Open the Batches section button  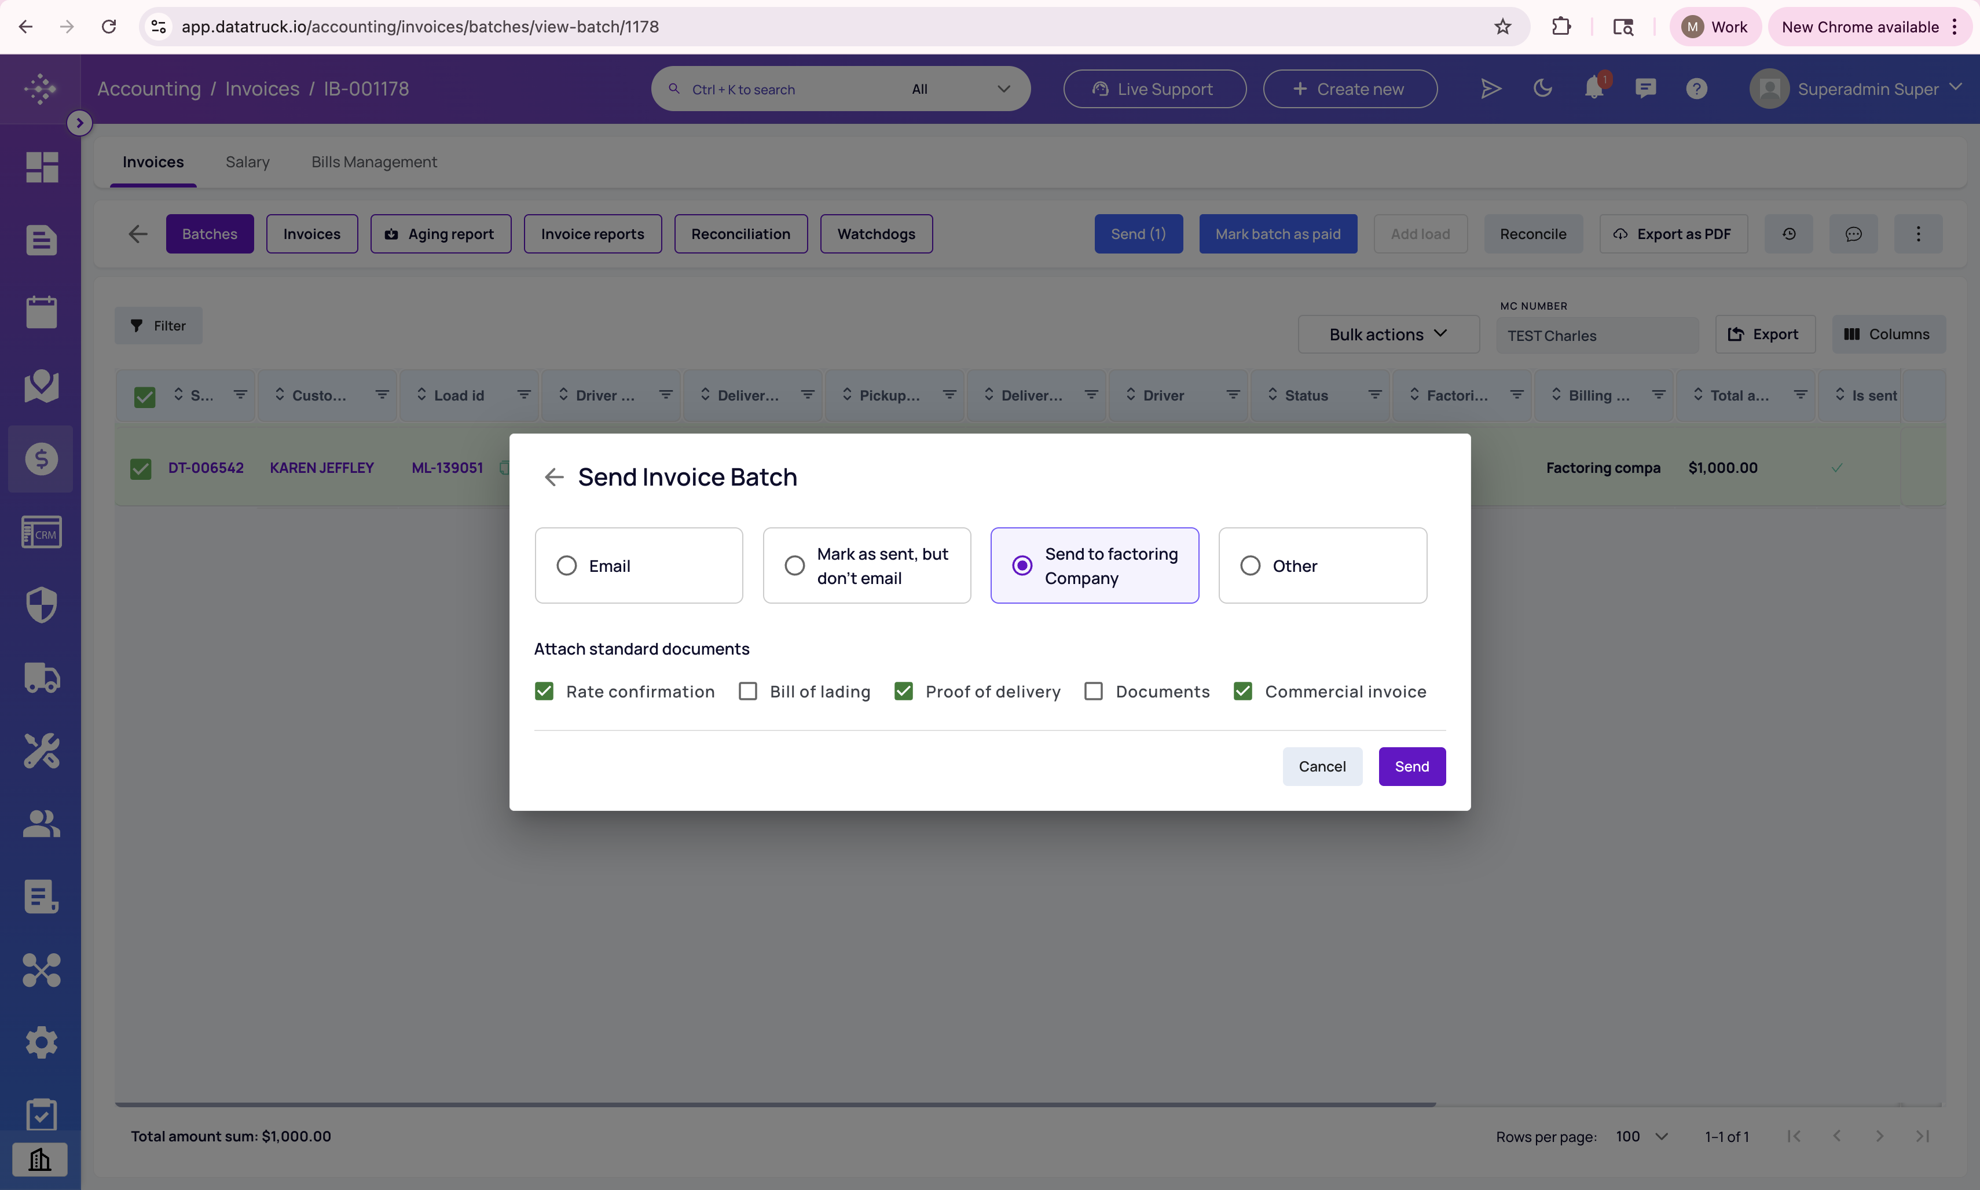click(x=210, y=233)
